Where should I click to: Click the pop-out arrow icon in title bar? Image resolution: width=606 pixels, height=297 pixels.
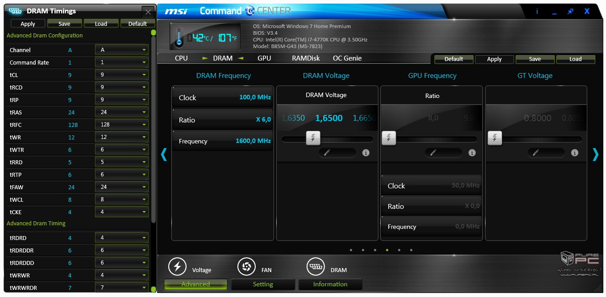pos(570,12)
